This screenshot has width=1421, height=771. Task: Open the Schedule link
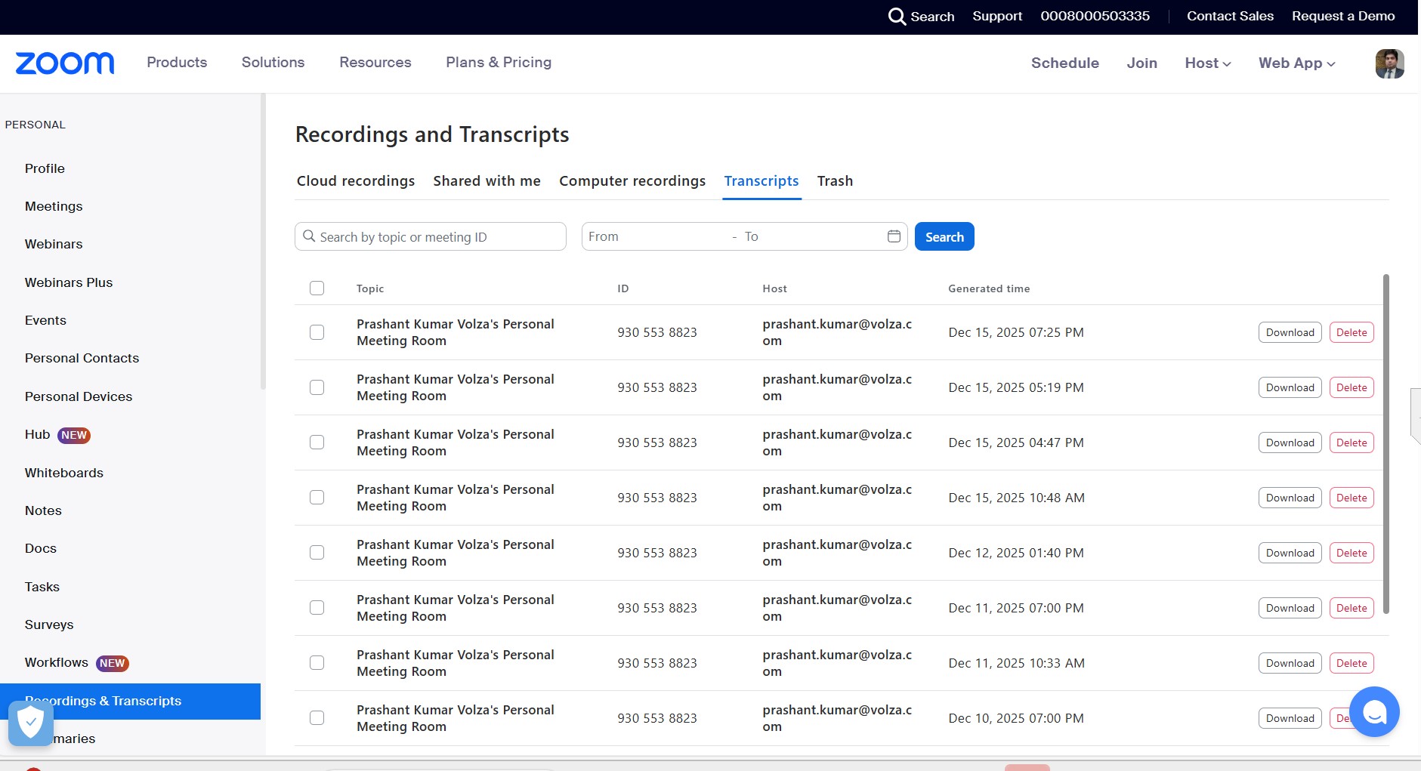[1065, 63]
